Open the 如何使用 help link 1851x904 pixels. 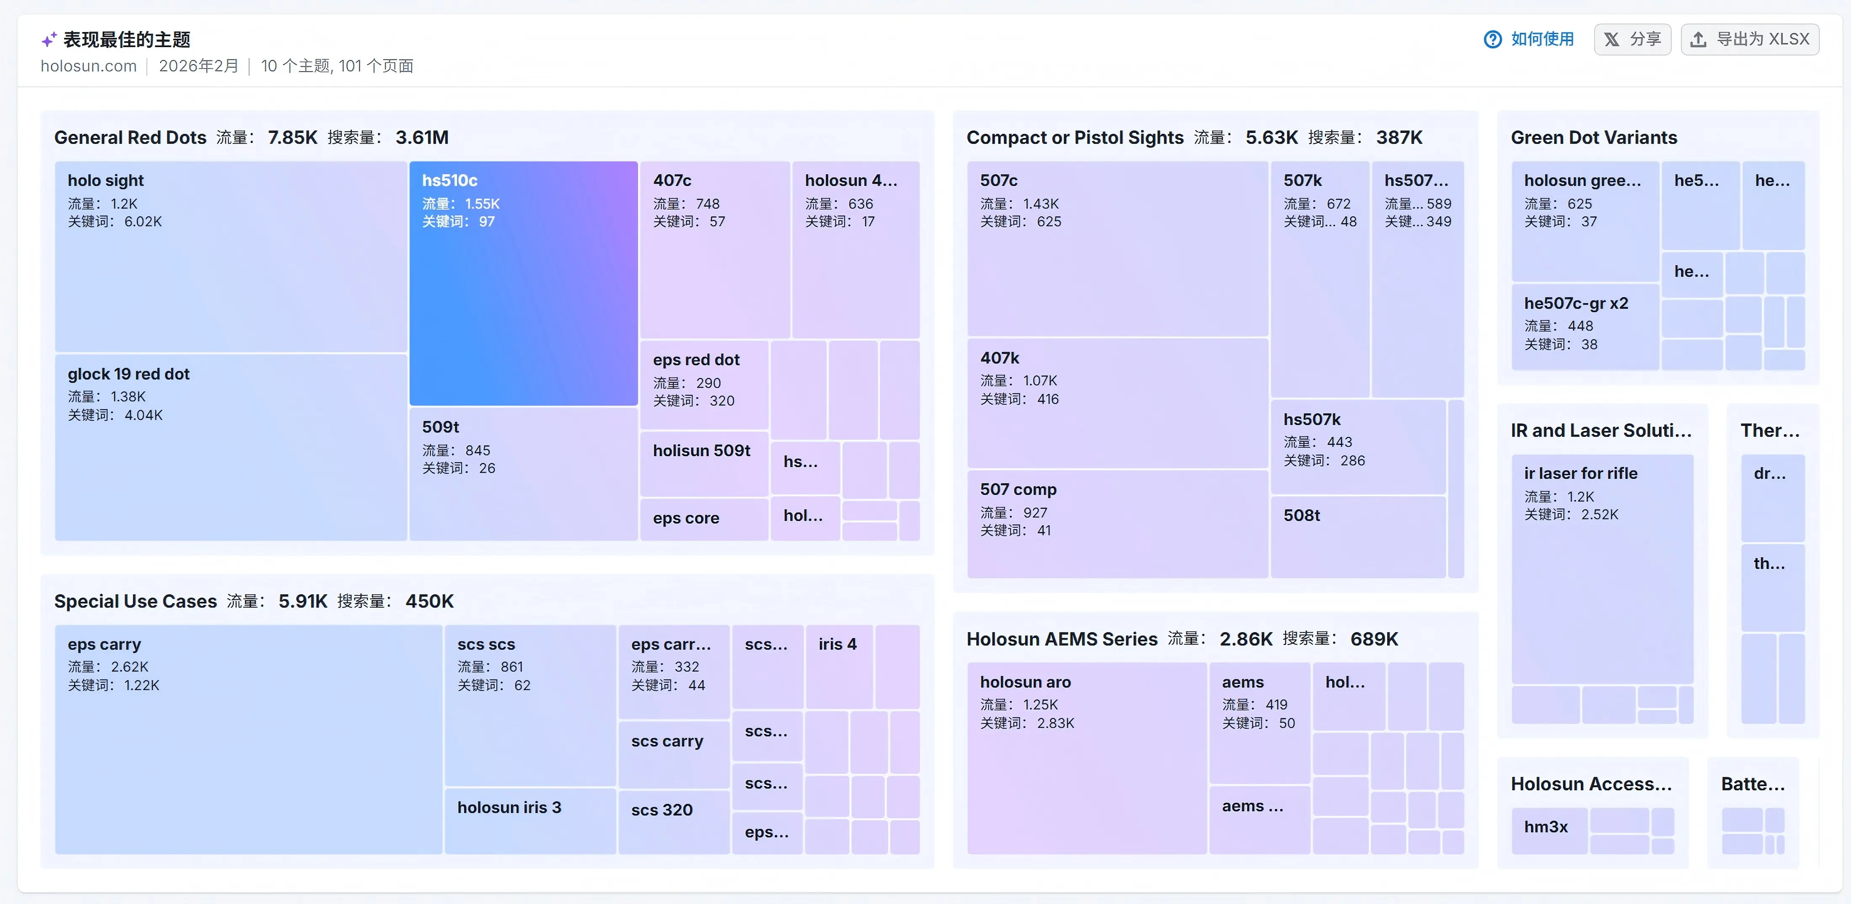pos(1529,40)
